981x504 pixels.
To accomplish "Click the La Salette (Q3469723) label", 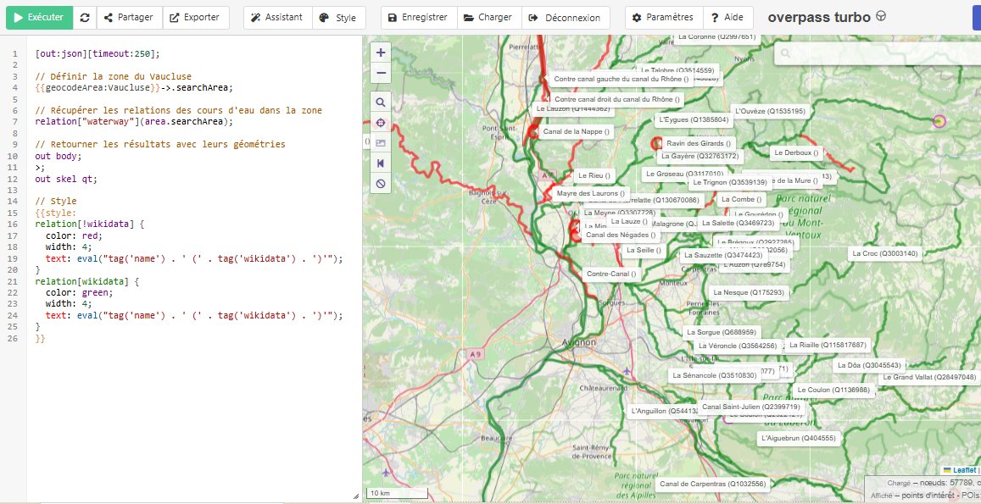I will coord(739,224).
